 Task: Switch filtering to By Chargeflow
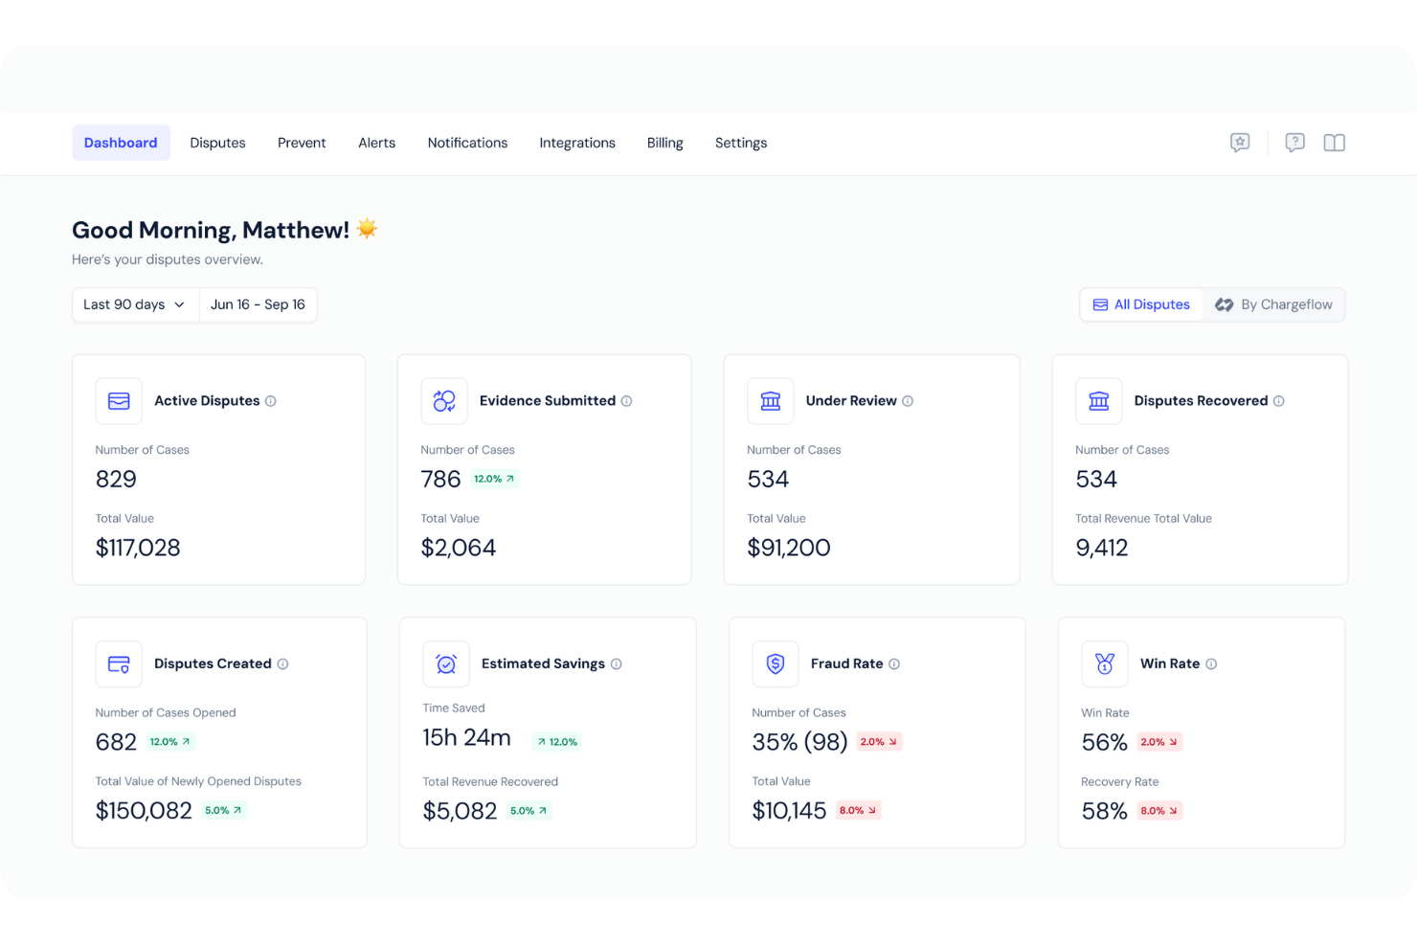coord(1274,304)
